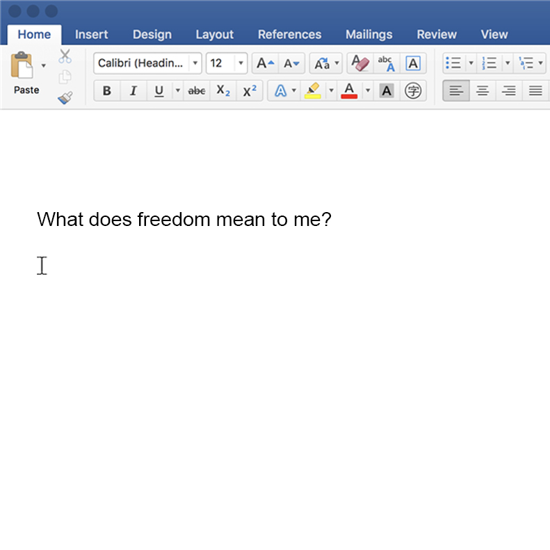
Task: Switch to the Insert tab
Action: click(91, 34)
